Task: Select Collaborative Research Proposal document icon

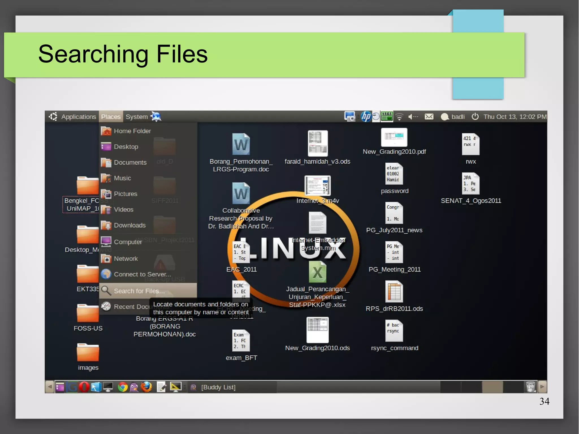Action: click(x=241, y=193)
